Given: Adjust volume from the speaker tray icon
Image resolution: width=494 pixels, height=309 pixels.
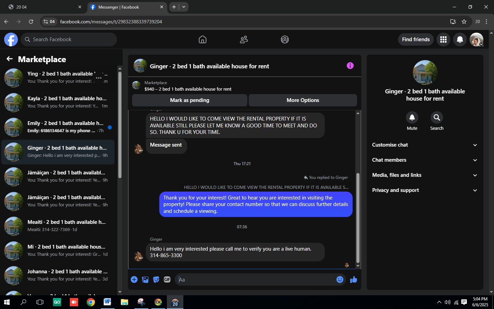Looking at the screenshot, I should coord(448,302).
